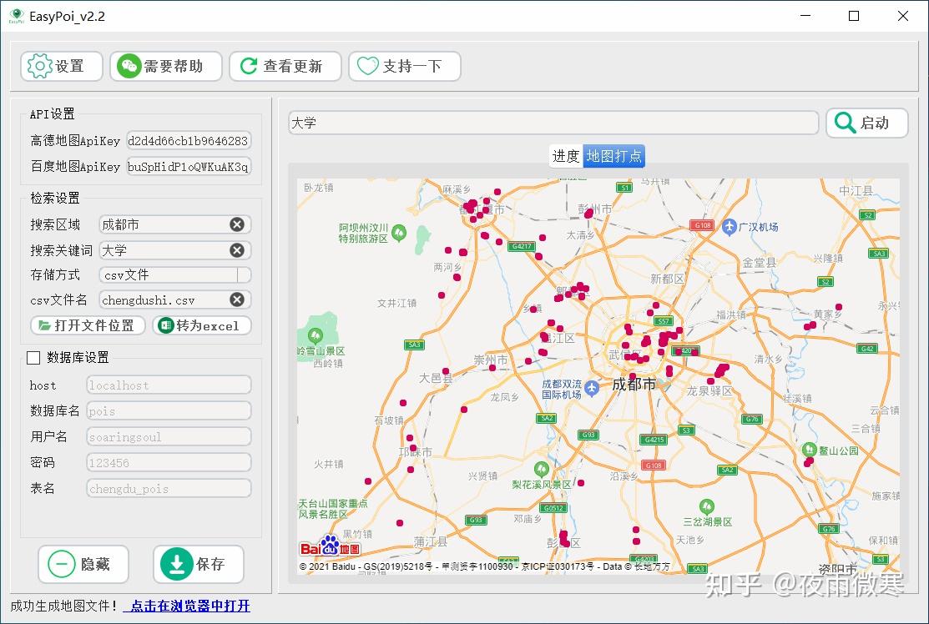
Task: Click the 密码 field showing 123456
Action: pyautogui.click(x=169, y=462)
